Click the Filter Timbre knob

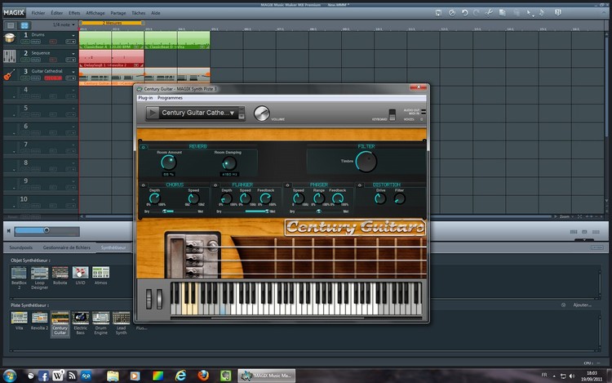point(366,162)
